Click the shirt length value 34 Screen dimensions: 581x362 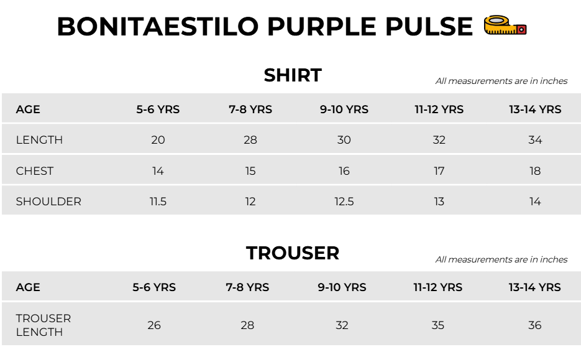pyautogui.click(x=535, y=140)
